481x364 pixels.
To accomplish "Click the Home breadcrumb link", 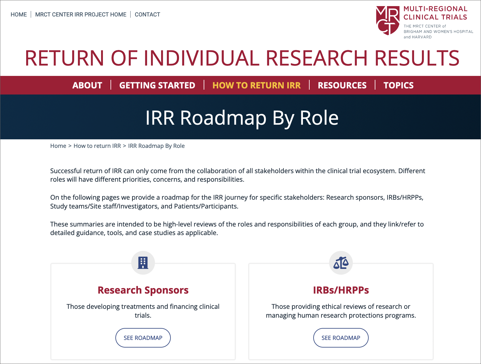I will (58, 146).
